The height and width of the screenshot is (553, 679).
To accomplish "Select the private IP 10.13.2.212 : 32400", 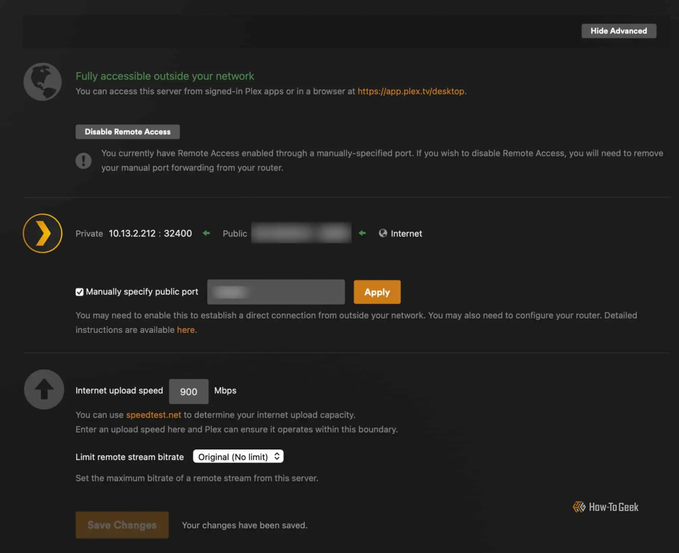I will (x=150, y=233).
